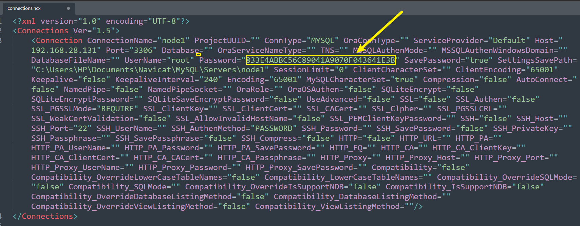Click the ProjectUUID attribute
The image size is (580, 226).
227,40
